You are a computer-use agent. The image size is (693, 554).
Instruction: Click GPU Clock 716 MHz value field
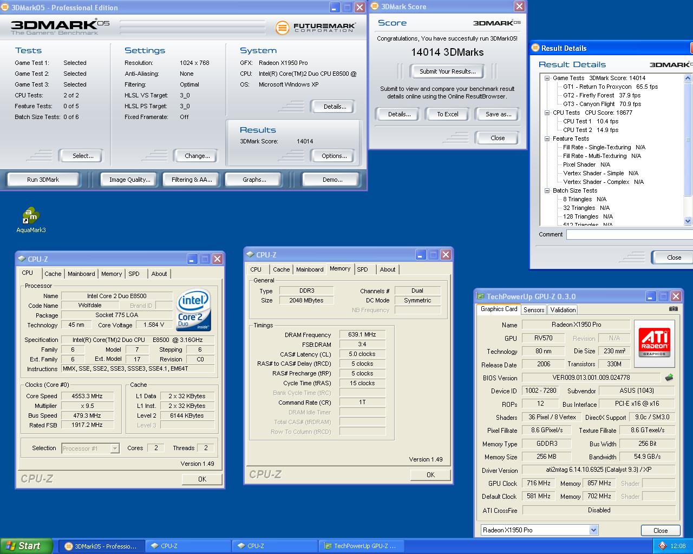click(x=539, y=483)
